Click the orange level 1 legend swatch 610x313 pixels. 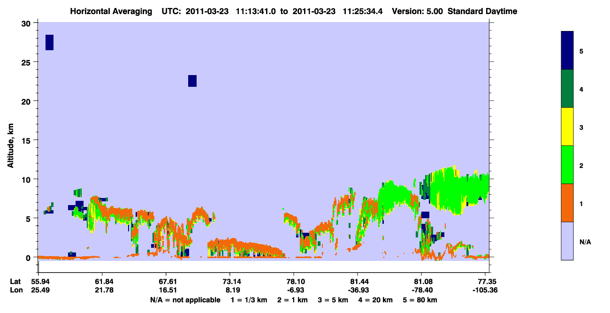tap(567, 203)
